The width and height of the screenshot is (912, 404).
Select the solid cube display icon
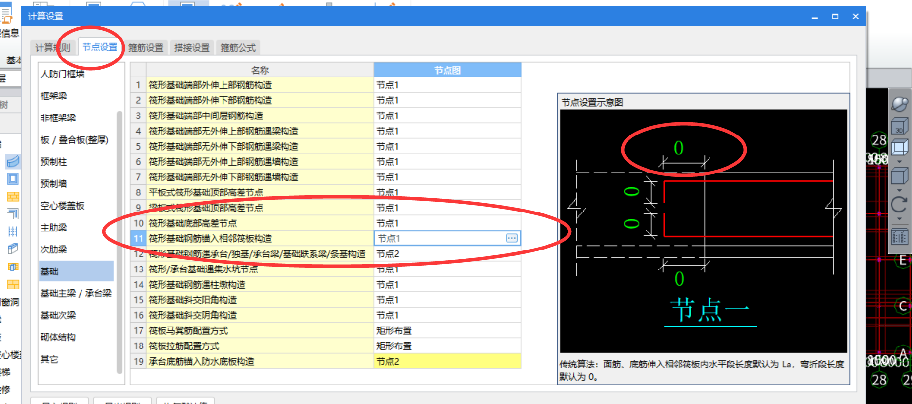tap(899, 176)
